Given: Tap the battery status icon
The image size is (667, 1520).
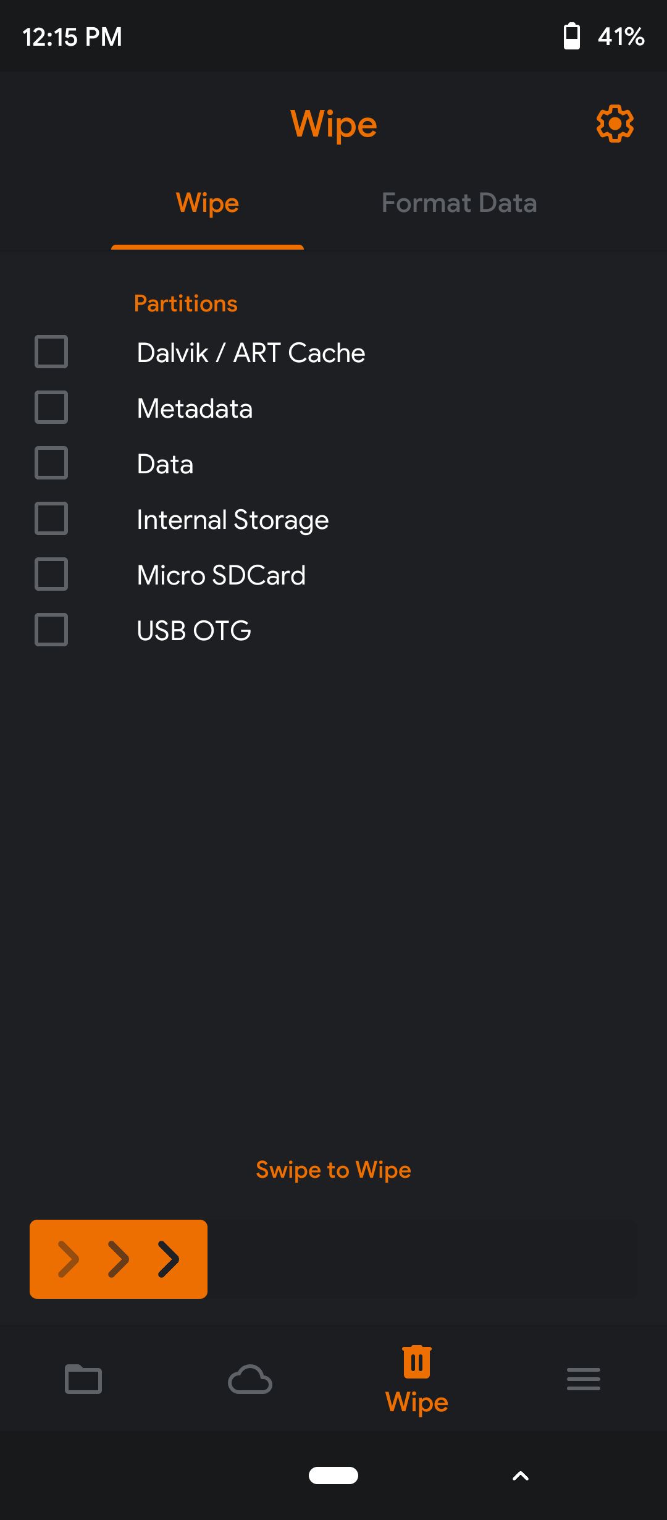Looking at the screenshot, I should click(x=572, y=36).
